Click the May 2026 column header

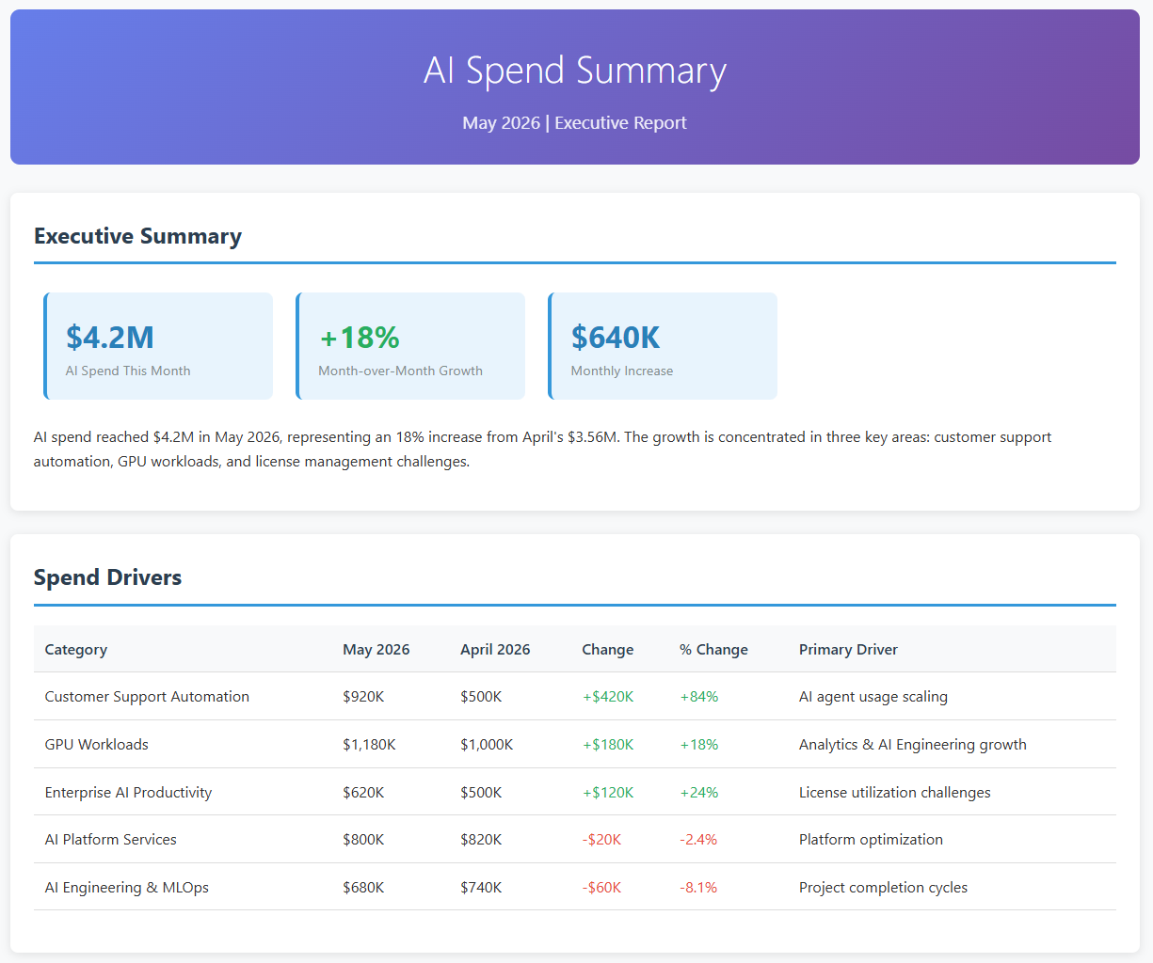click(376, 649)
